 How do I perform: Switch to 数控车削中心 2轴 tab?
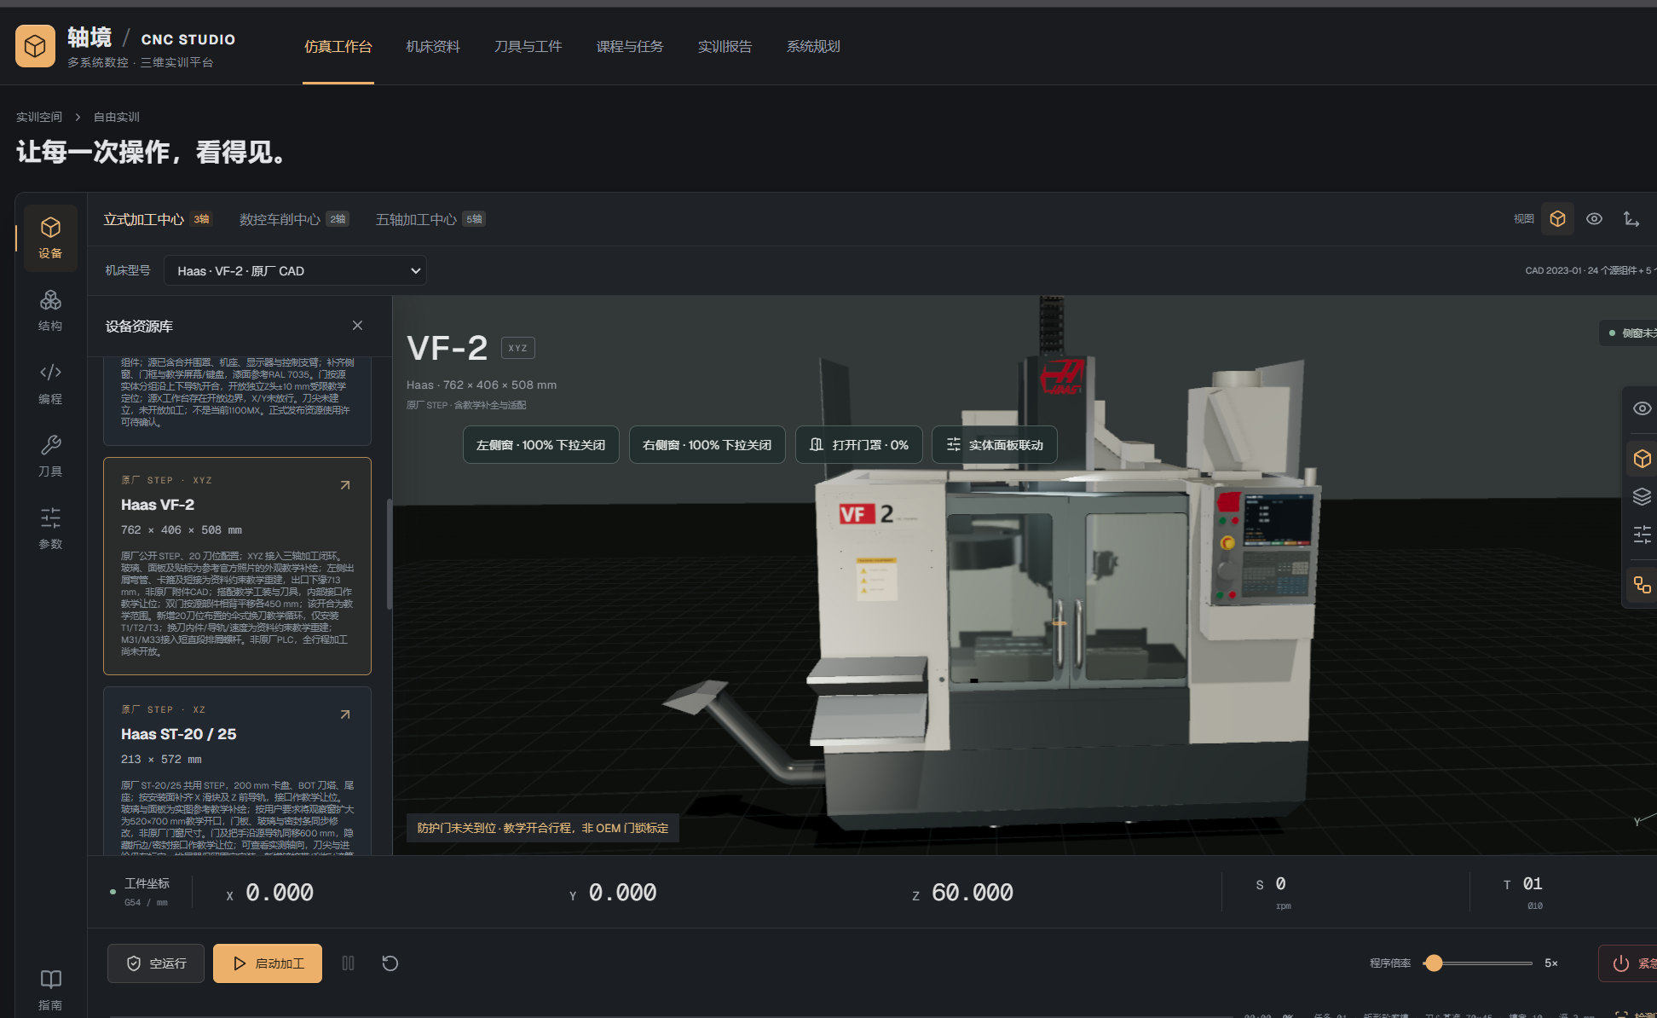click(x=294, y=219)
